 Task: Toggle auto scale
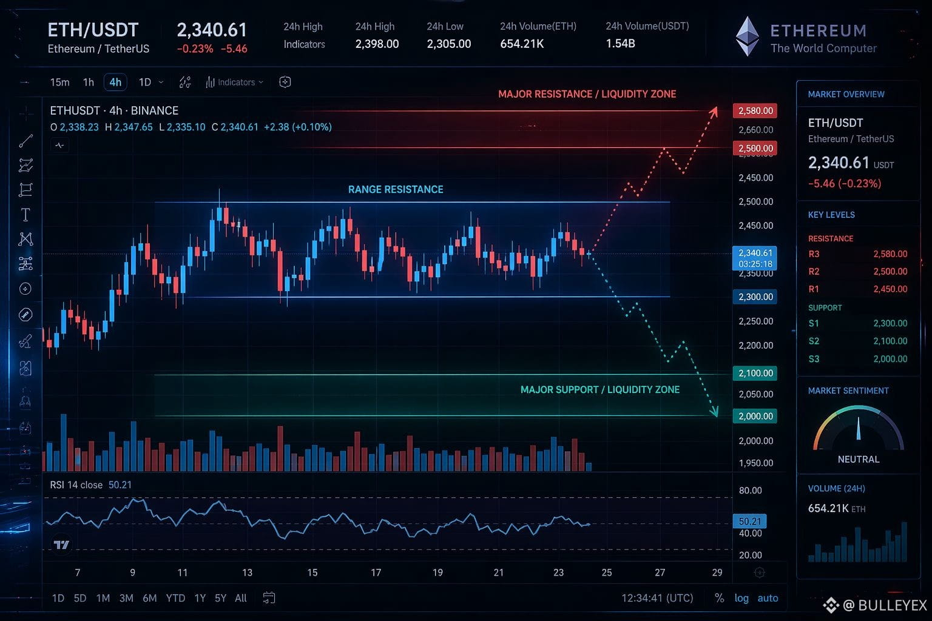pos(768,598)
